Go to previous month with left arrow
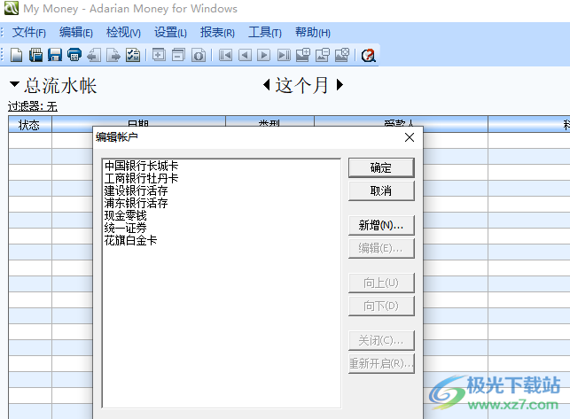Screen dimensions: 570x419 267,85
